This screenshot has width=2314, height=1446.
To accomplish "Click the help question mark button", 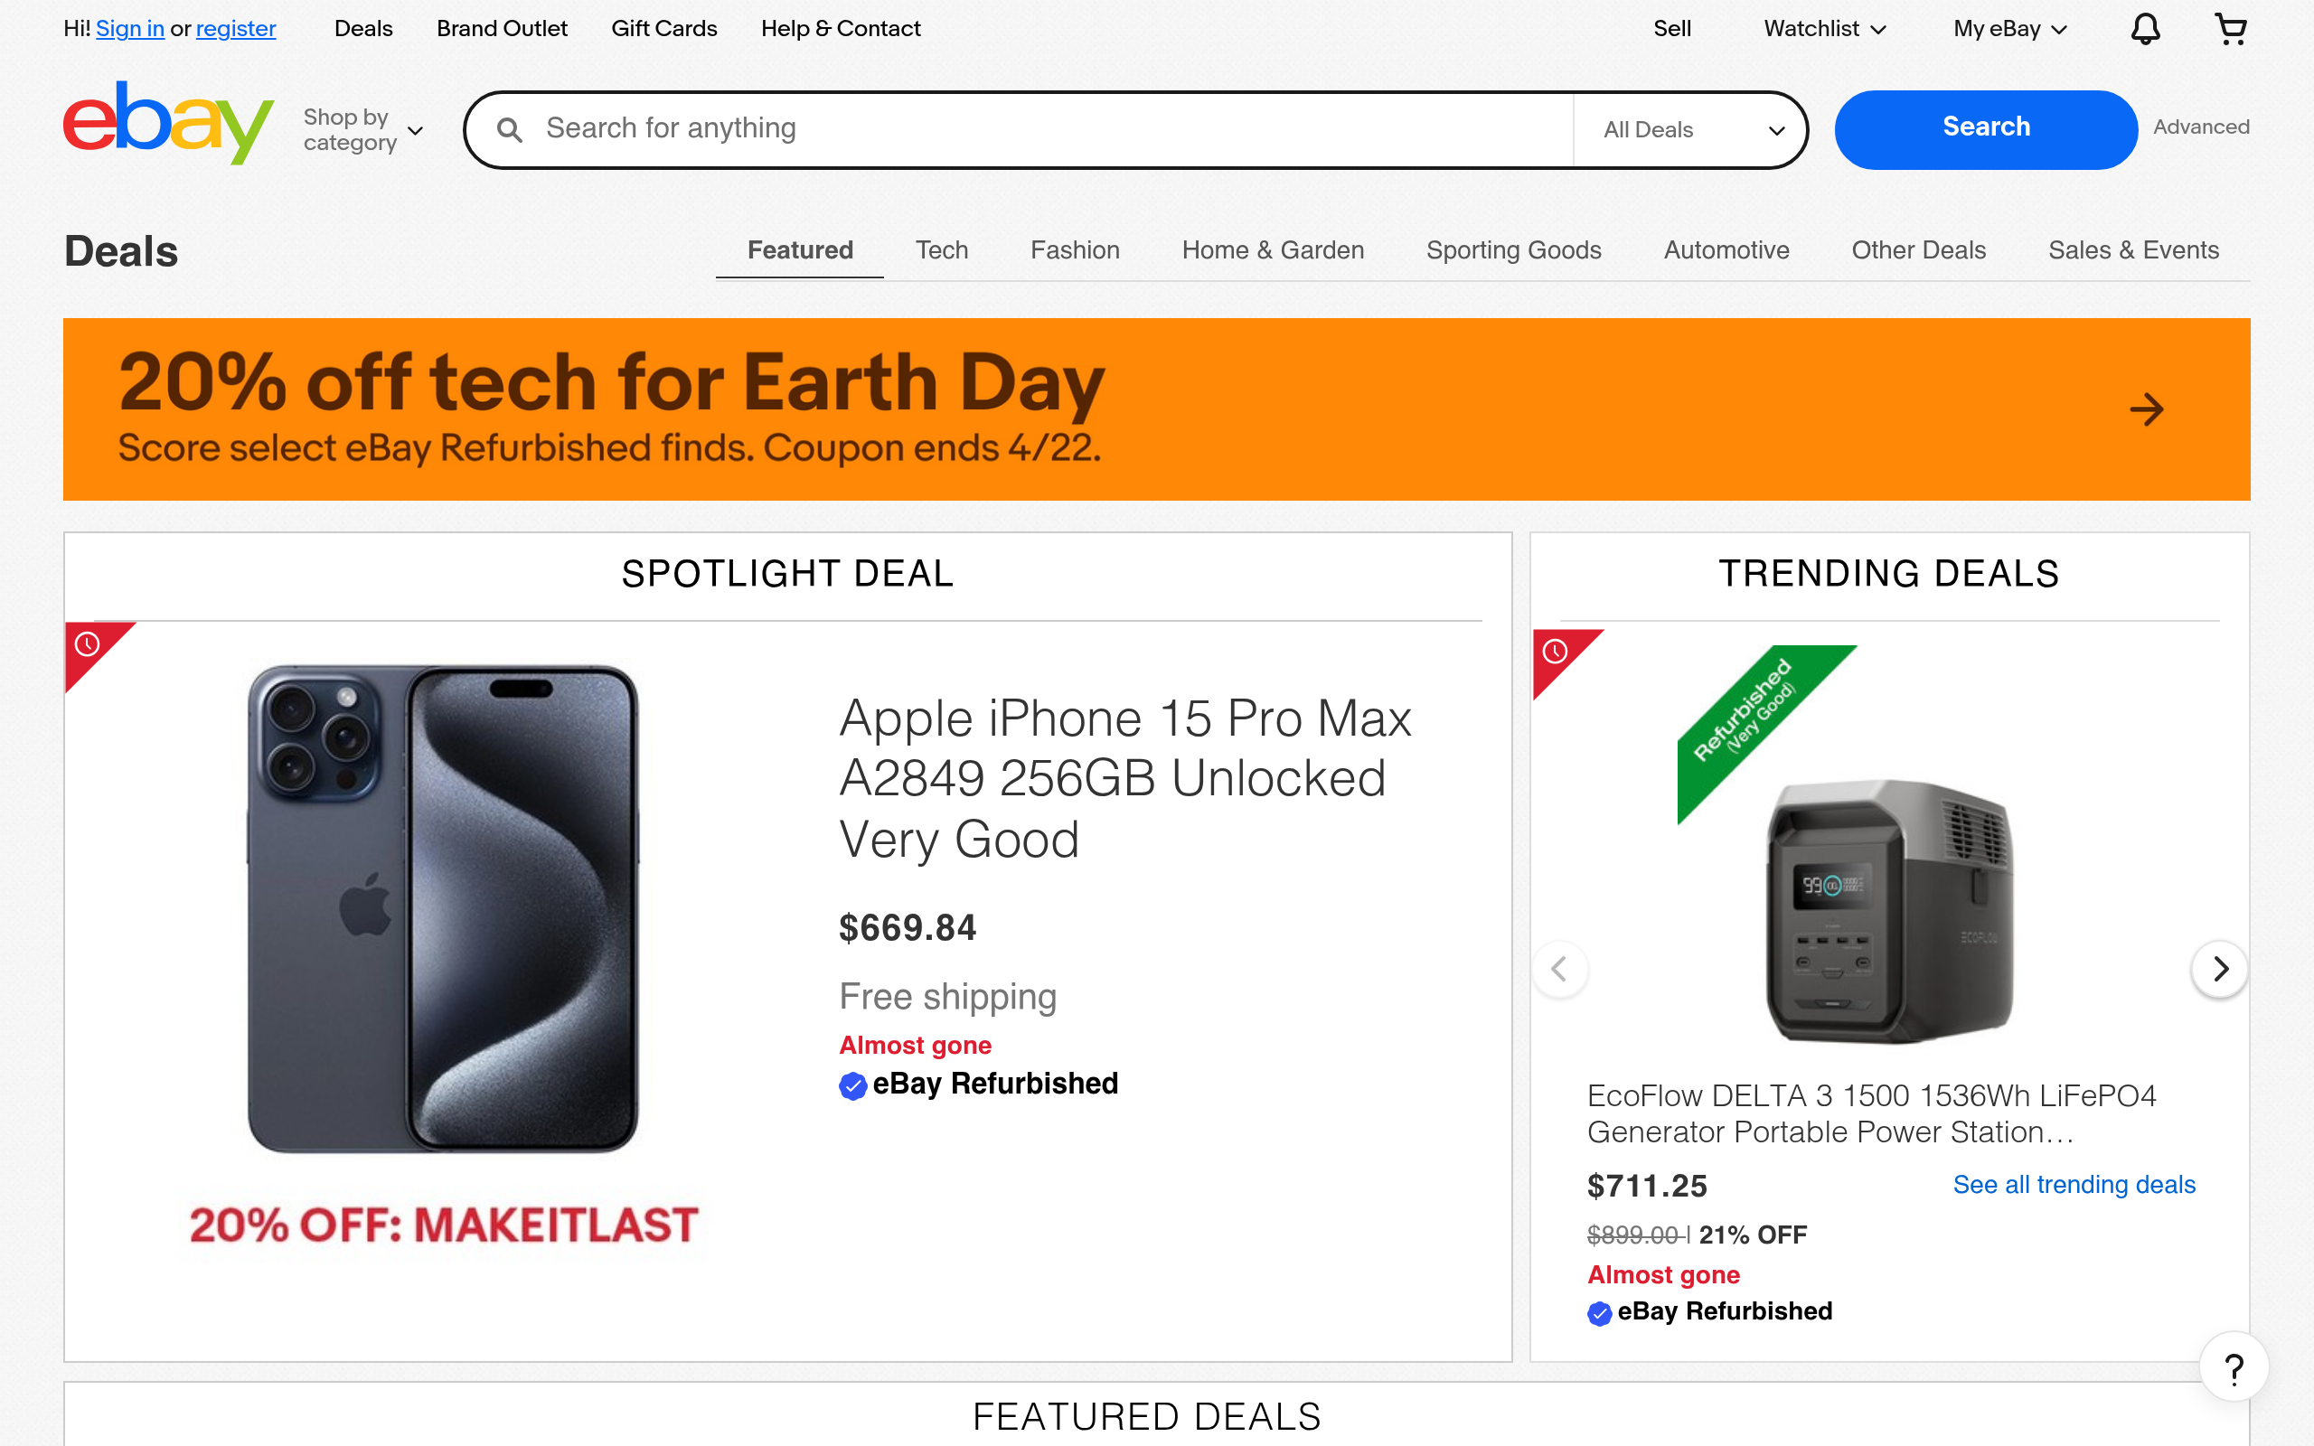I will point(2234,1368).
